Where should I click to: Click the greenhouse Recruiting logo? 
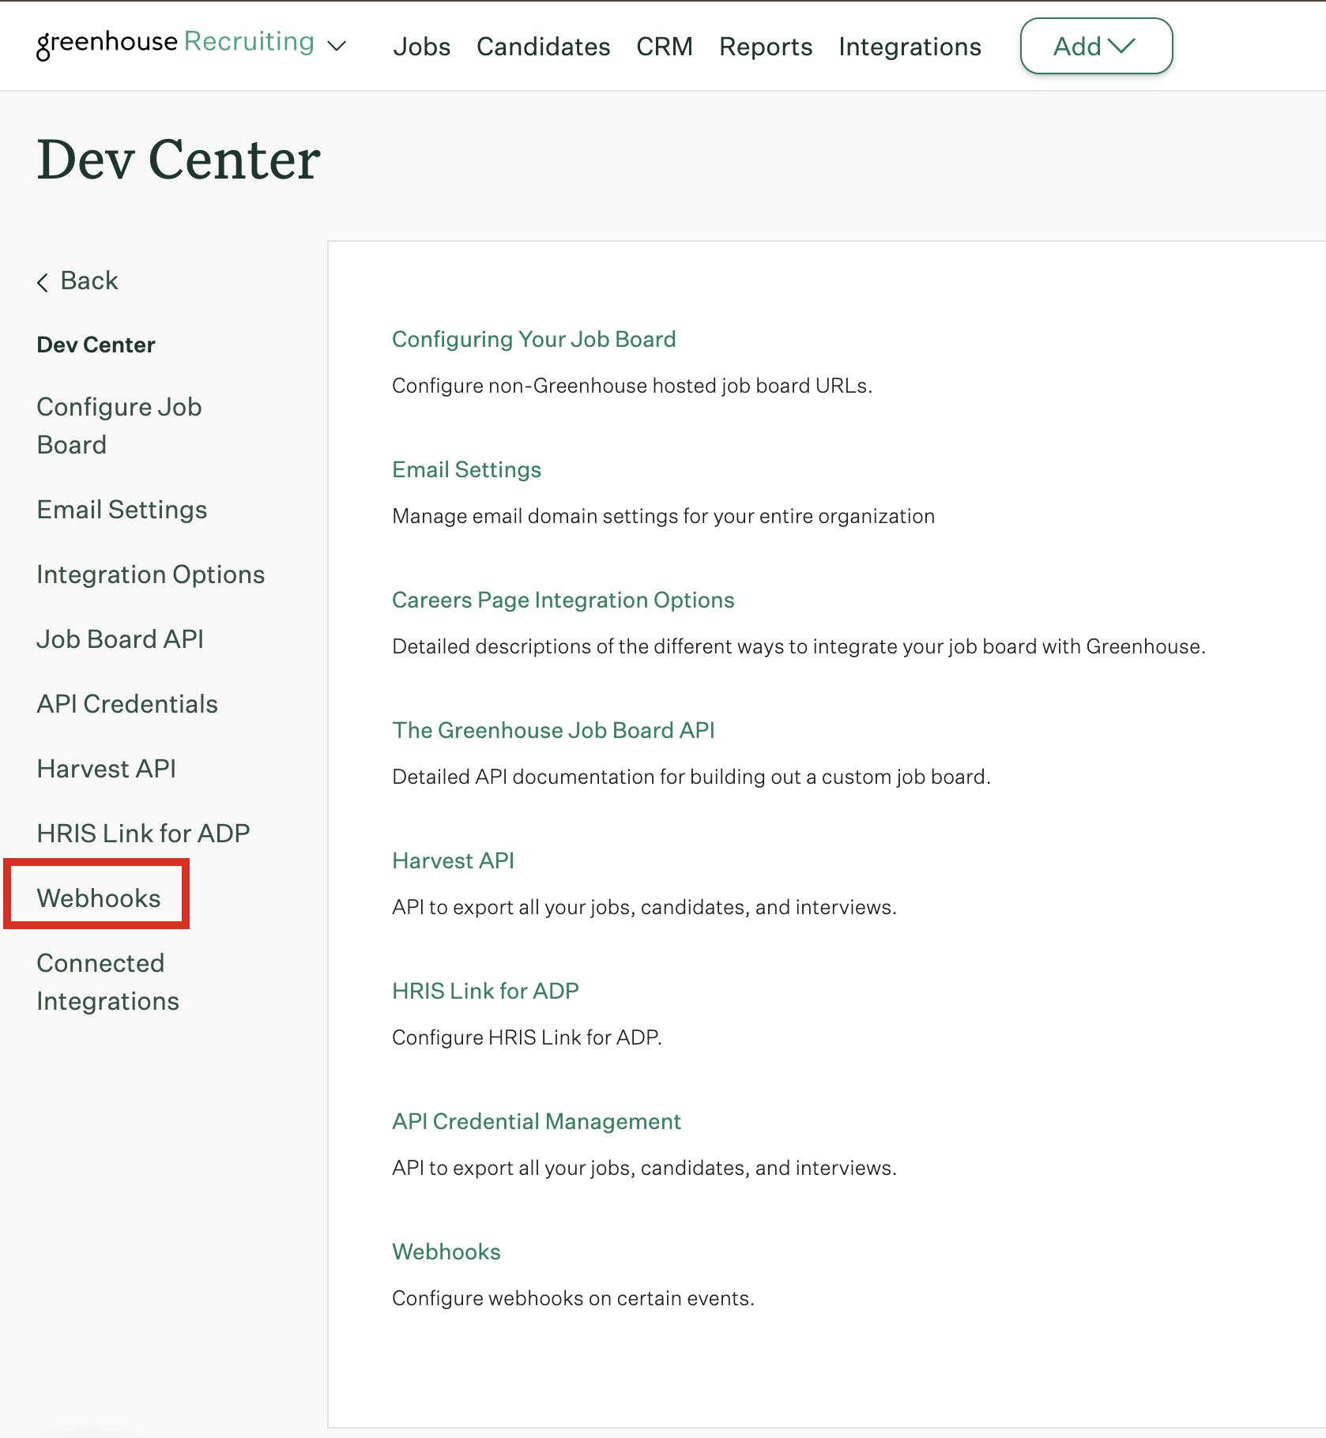click(175, 43)
